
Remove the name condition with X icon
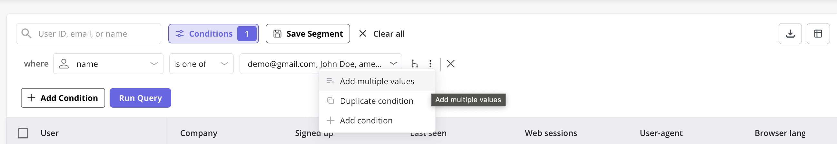pos(450,64)
